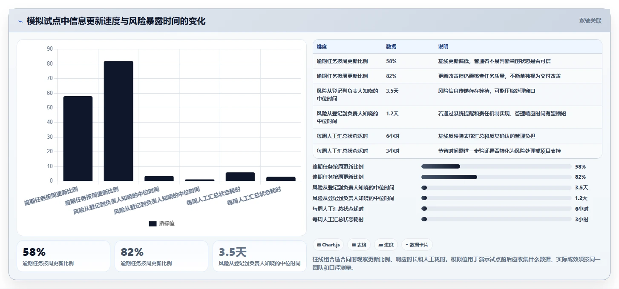Viewport: 619px width, 289px height.
Task: Click the progress bar ending at 6小时
Action: 496,209
